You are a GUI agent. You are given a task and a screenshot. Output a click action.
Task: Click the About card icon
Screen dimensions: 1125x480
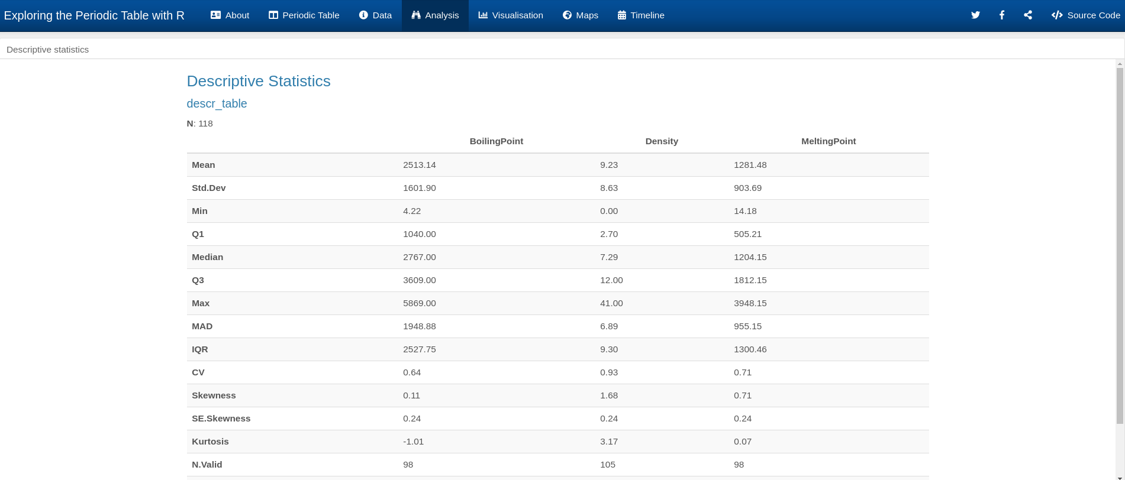216,15
